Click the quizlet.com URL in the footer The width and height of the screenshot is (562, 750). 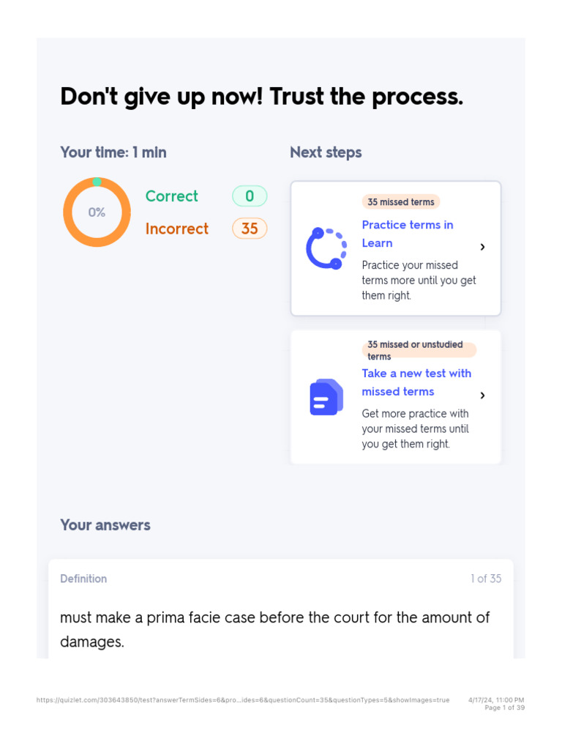click(x=242, y=700)
